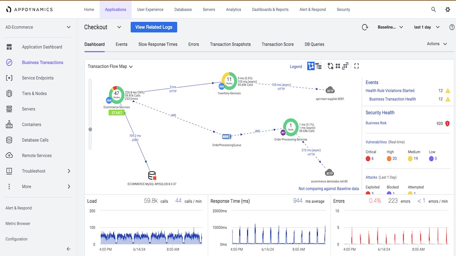The width and height of the screenshot is (456, 256).
Task: Click the fit-to-view layout icon
Action: (345, 66)
